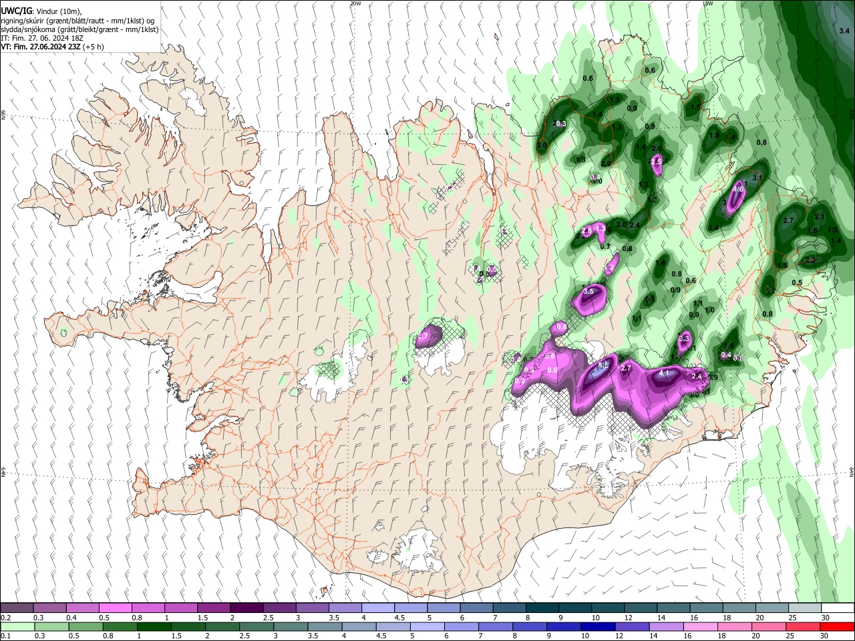
Task: Click the '2.5' value in the small pink patch
Action: [656, 162]
